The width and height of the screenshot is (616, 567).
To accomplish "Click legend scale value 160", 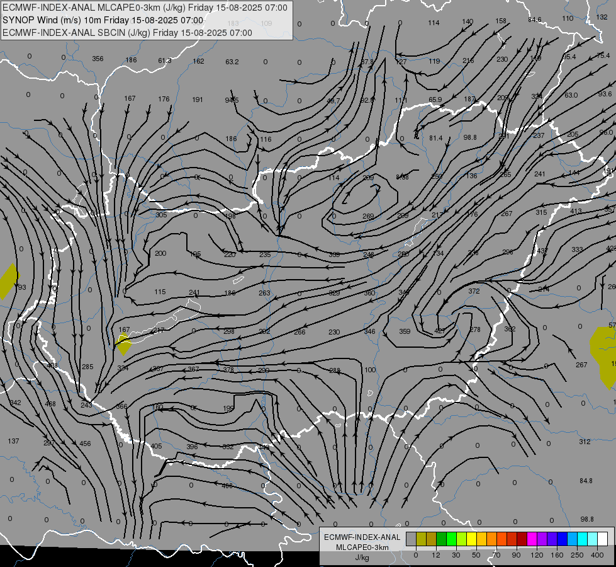I will 557,555.
